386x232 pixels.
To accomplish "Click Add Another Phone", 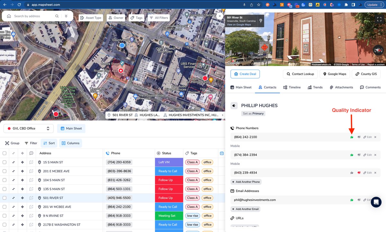I will [246, 182].
